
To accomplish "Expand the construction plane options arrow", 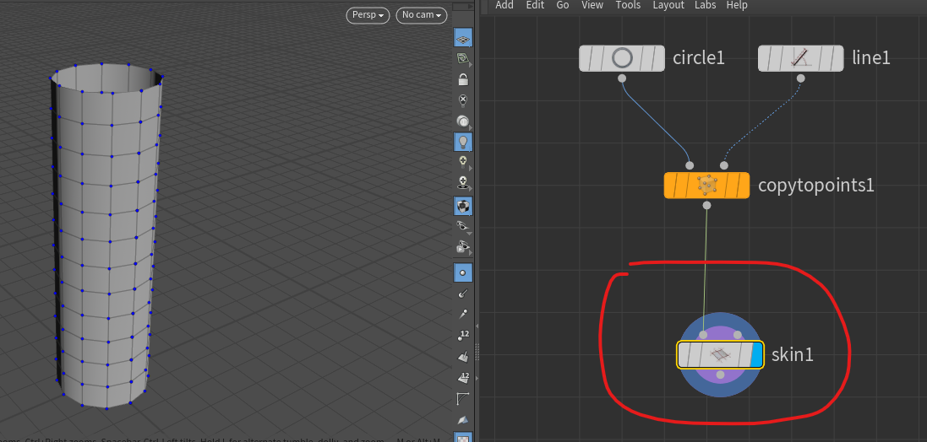I will (471, 65).
